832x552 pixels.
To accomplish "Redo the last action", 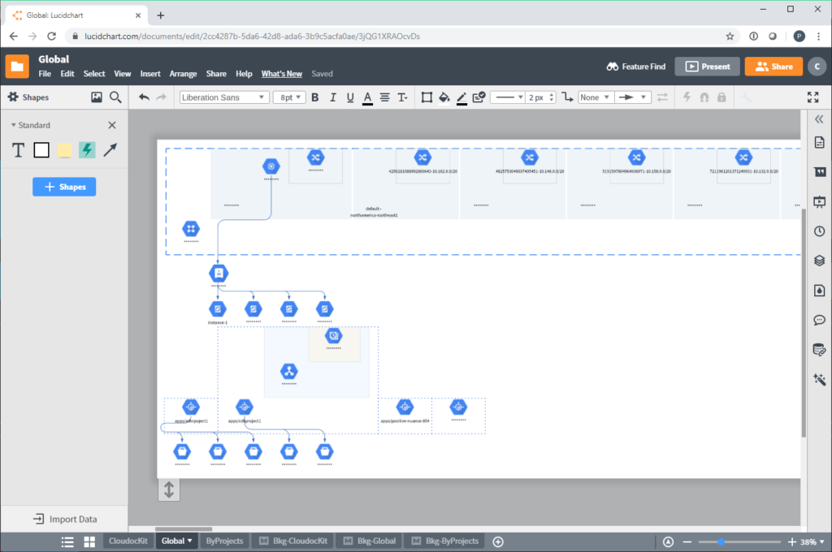I will pos(162,97).
